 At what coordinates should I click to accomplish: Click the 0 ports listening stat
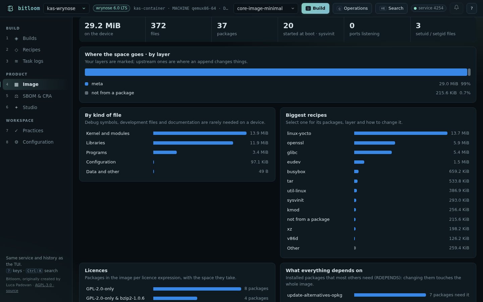pyautogui.click(x=377, y=29)
